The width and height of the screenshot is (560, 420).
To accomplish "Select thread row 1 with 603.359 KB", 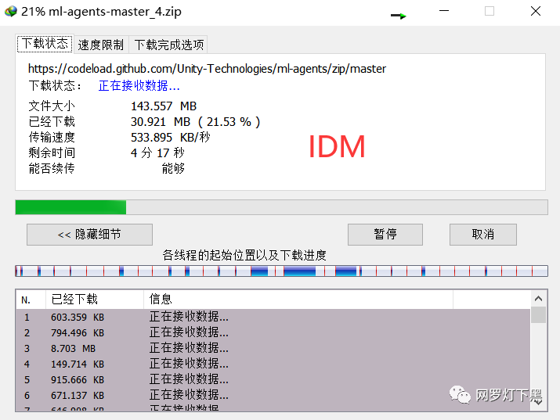I will [273, 317].
